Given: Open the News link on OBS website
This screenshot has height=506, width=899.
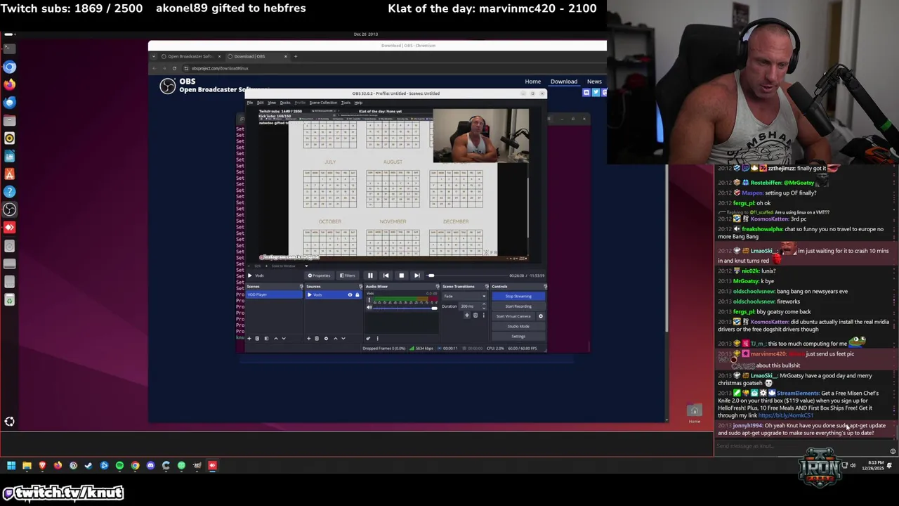Looking at the screenshot, I should 594,82.
